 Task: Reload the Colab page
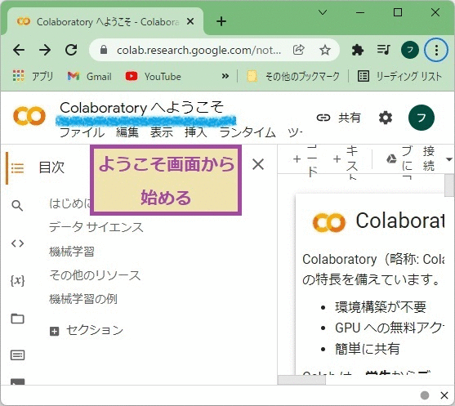pos(71,50)
